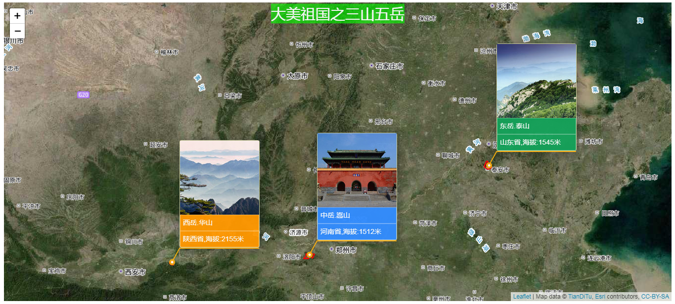The image size is (675, 304).
Task: Click the Taishan marker near 泰安市
Action: pos(489,165)
